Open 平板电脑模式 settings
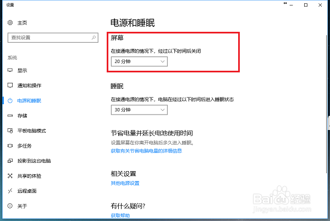This screenshot has width=330, height=221. coord(31,131)
